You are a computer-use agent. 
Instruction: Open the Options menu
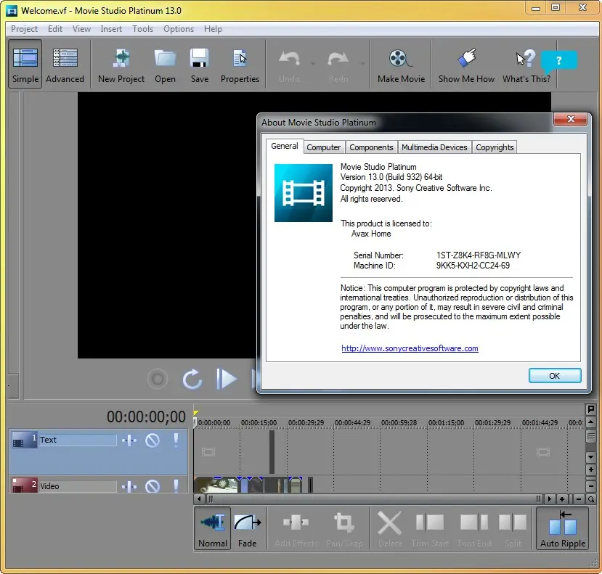point(179,29)
